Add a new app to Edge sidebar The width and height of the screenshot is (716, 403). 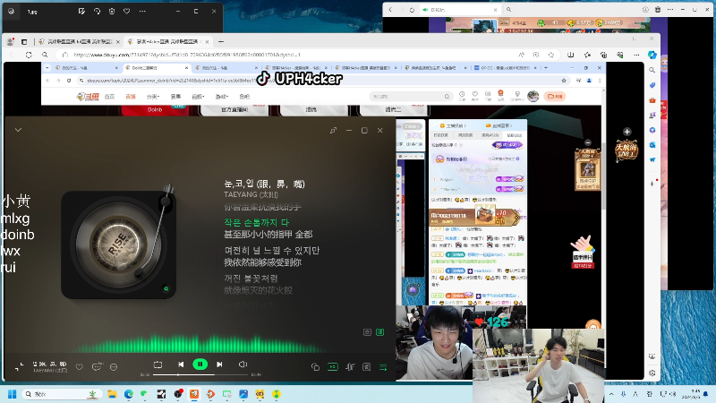(x=652, y=184)
